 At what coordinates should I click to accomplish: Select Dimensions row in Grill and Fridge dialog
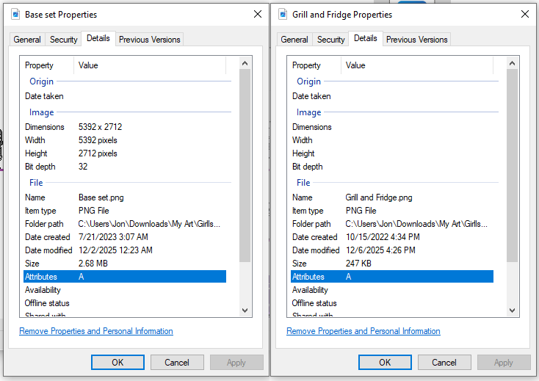(392, 127)
